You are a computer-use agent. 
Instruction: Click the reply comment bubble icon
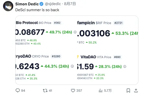coord(18,90)
